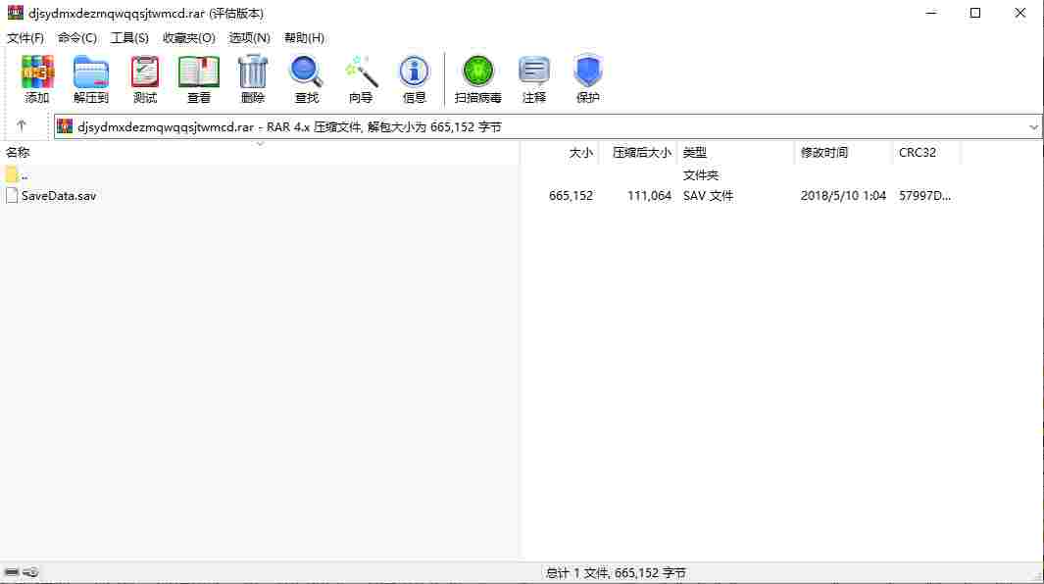Click the address bar archive path field
The height and width of the screenshot is (584, 1044).
(547, 126)
